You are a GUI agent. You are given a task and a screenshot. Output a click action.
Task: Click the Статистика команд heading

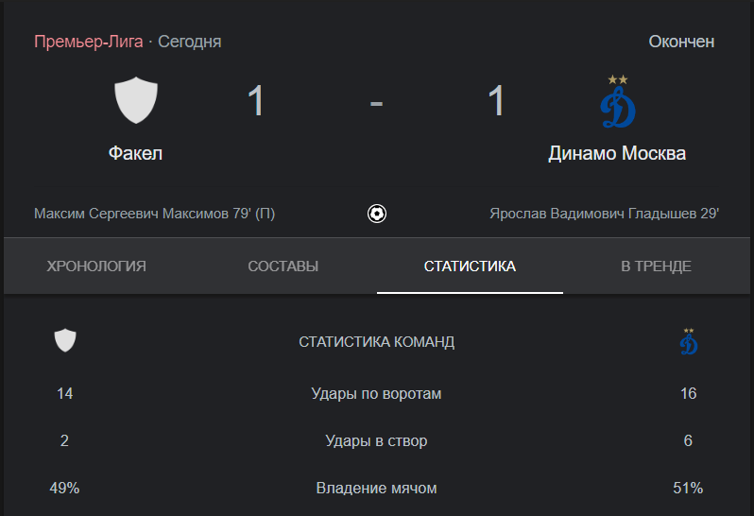coord(376,342)
